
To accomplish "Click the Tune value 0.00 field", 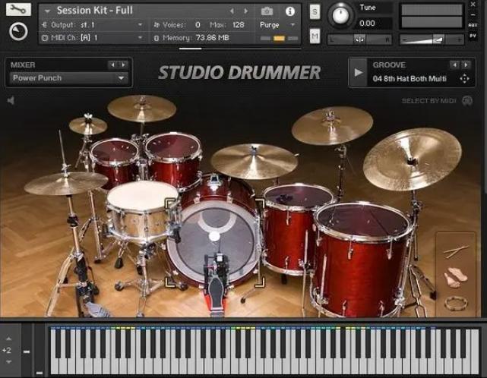I will coord(367,24).
